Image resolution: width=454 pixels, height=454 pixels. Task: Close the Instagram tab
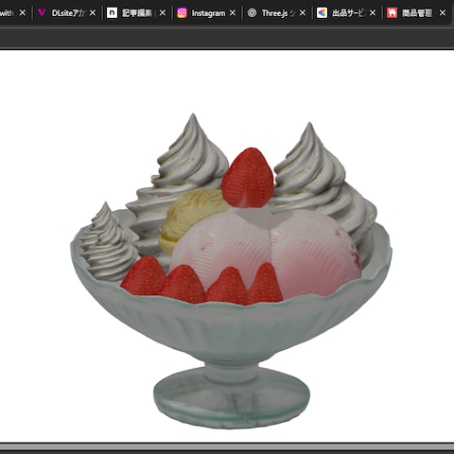click(233, 13)
